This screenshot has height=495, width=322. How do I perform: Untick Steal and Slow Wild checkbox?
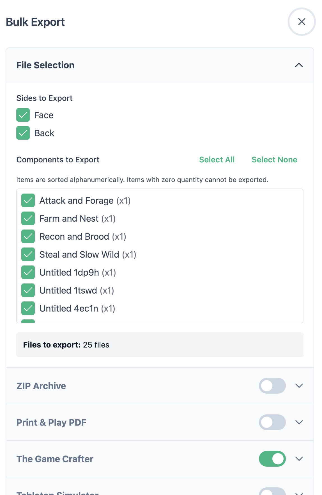pos(28,255)
